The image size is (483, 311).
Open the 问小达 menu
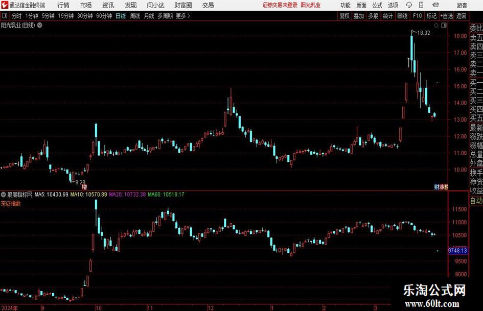[155, 5]
